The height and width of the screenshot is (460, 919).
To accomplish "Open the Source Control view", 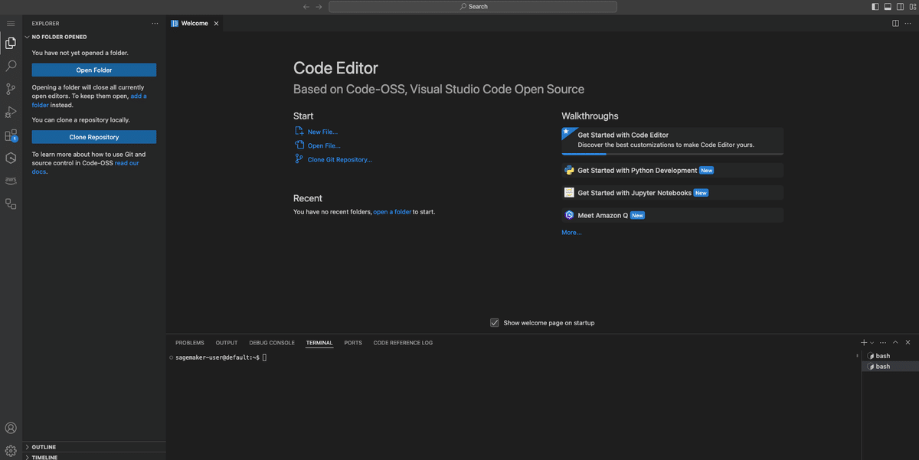I will click(11, 90).
